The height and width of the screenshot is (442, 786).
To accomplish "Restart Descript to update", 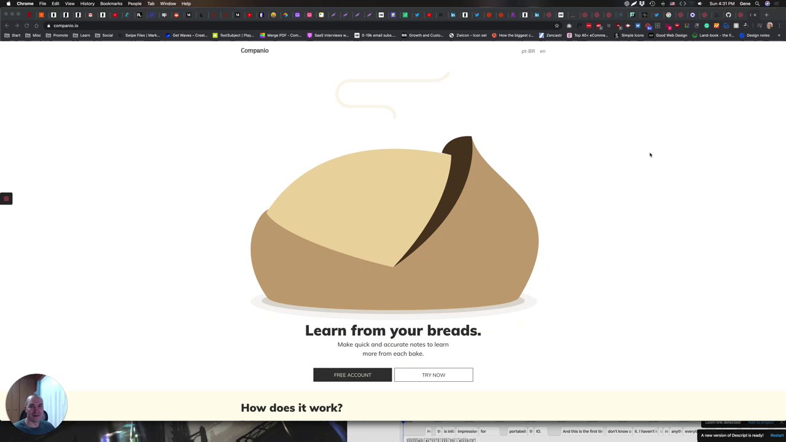I will pos(777,435).
